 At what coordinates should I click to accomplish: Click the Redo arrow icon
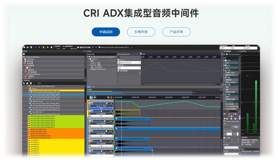pos(39,47)
